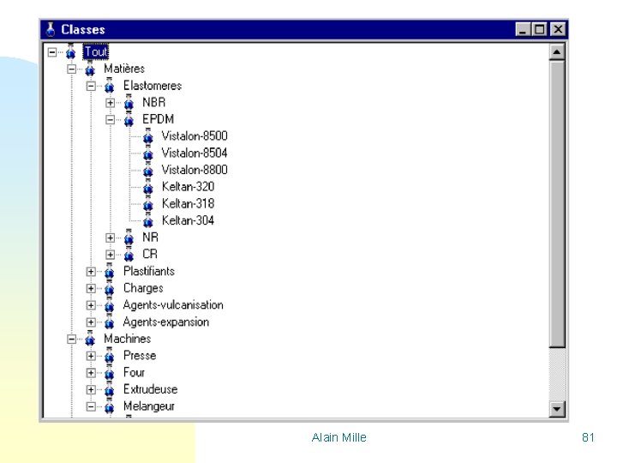Select the Tout tree label
617x463 pixels.
(x=96, y=52)
